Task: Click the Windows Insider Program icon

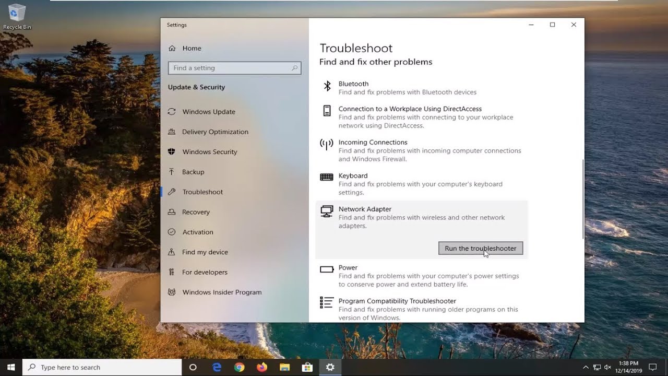Action: 171,292
